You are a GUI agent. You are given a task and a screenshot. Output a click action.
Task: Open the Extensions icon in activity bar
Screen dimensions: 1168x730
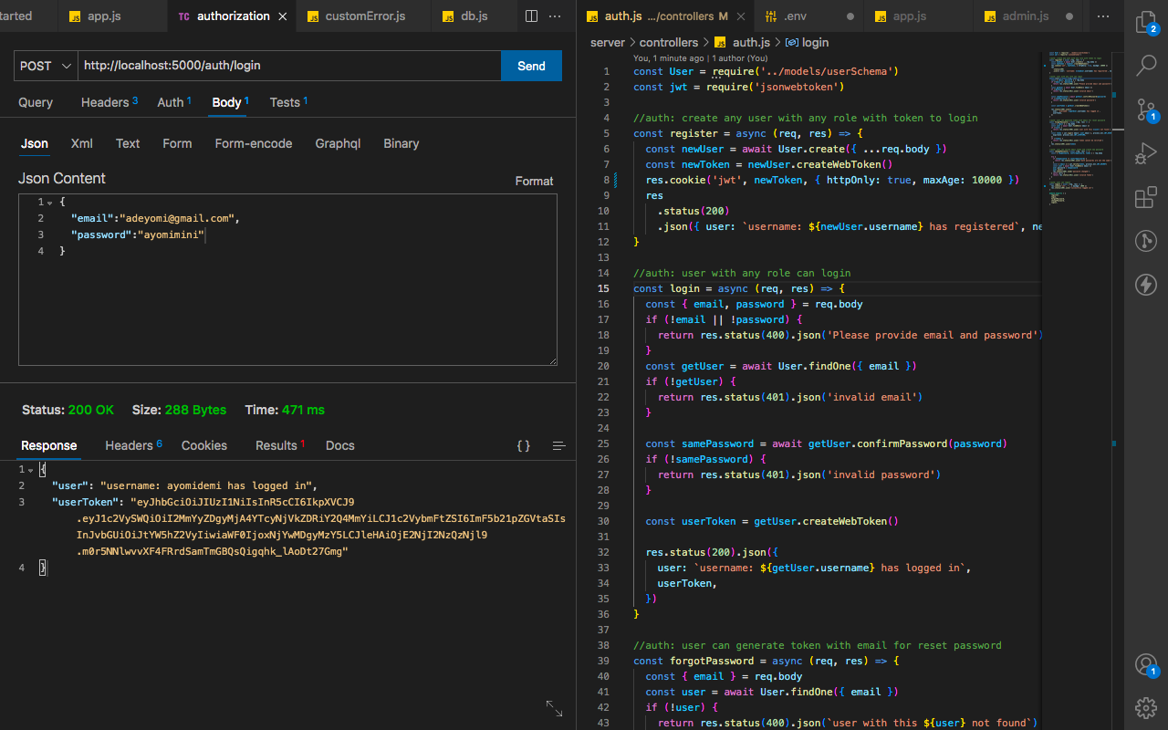tap(1146, 196)
